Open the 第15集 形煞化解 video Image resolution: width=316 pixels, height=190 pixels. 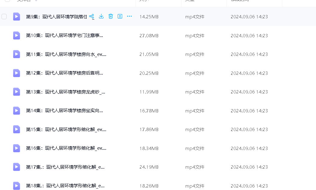click(66, 130)
